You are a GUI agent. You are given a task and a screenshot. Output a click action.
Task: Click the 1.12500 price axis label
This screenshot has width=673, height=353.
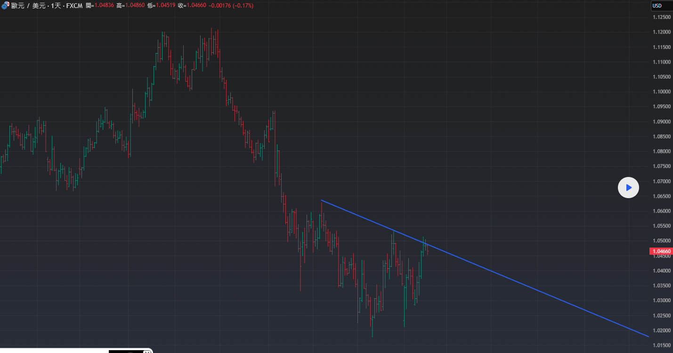pyautogui.click(x=661, y=17)
